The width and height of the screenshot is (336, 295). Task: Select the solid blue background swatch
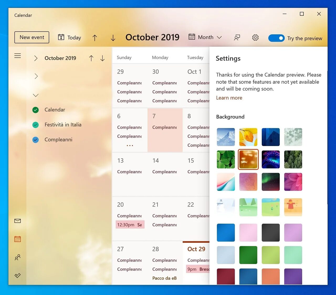[225, 232]
